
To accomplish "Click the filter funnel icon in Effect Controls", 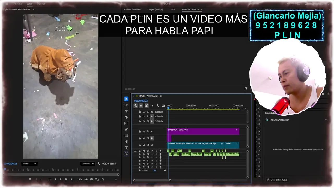I will (x=246, y=89).
